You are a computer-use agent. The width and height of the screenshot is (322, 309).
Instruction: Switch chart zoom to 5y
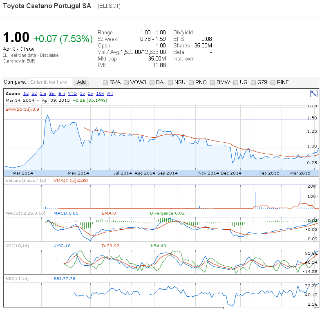91,94
